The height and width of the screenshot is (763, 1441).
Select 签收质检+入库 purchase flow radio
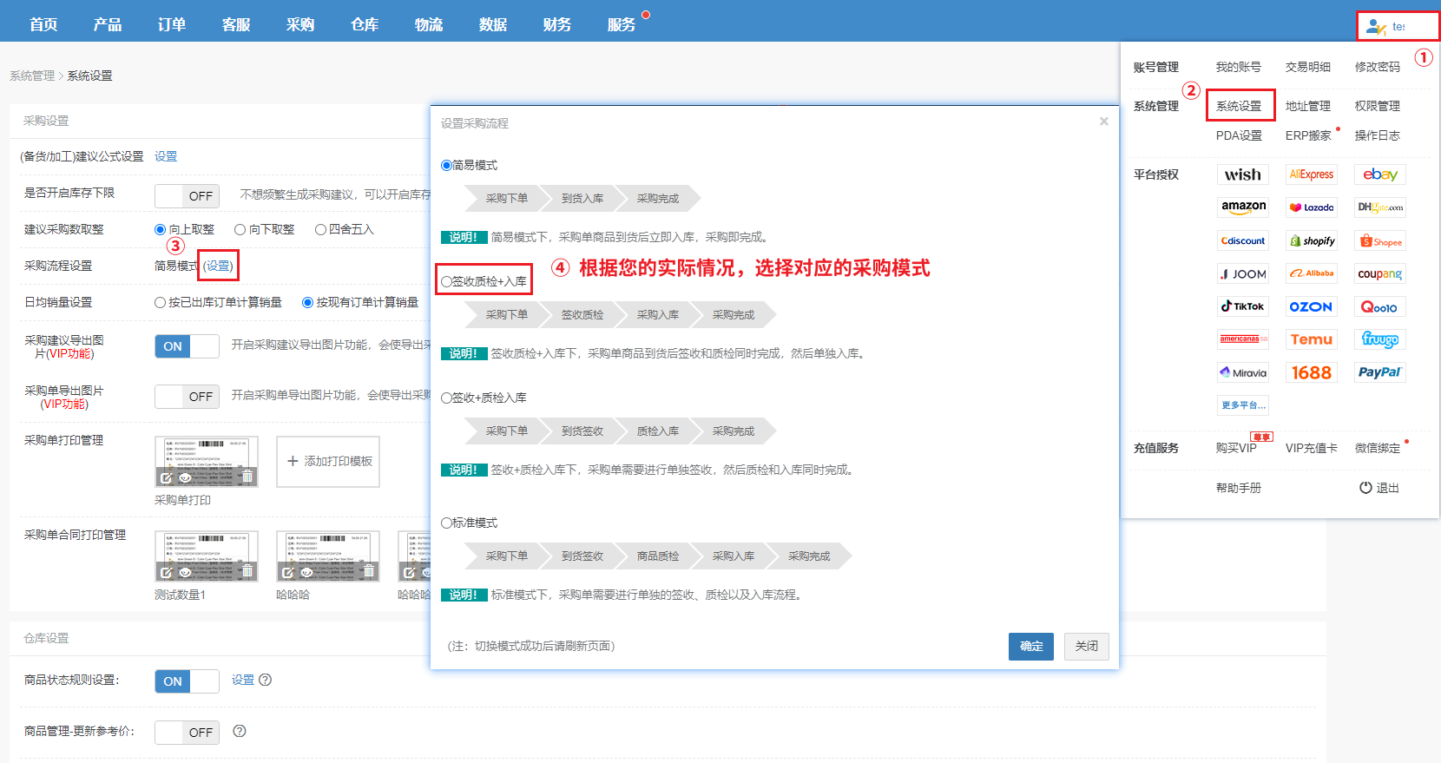(x=446, y=281)
